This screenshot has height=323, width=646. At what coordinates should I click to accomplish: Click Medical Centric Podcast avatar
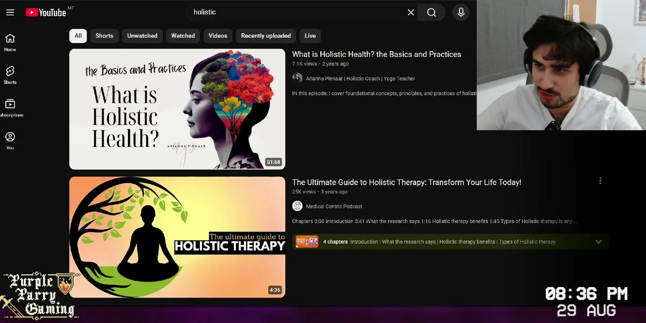297,206
